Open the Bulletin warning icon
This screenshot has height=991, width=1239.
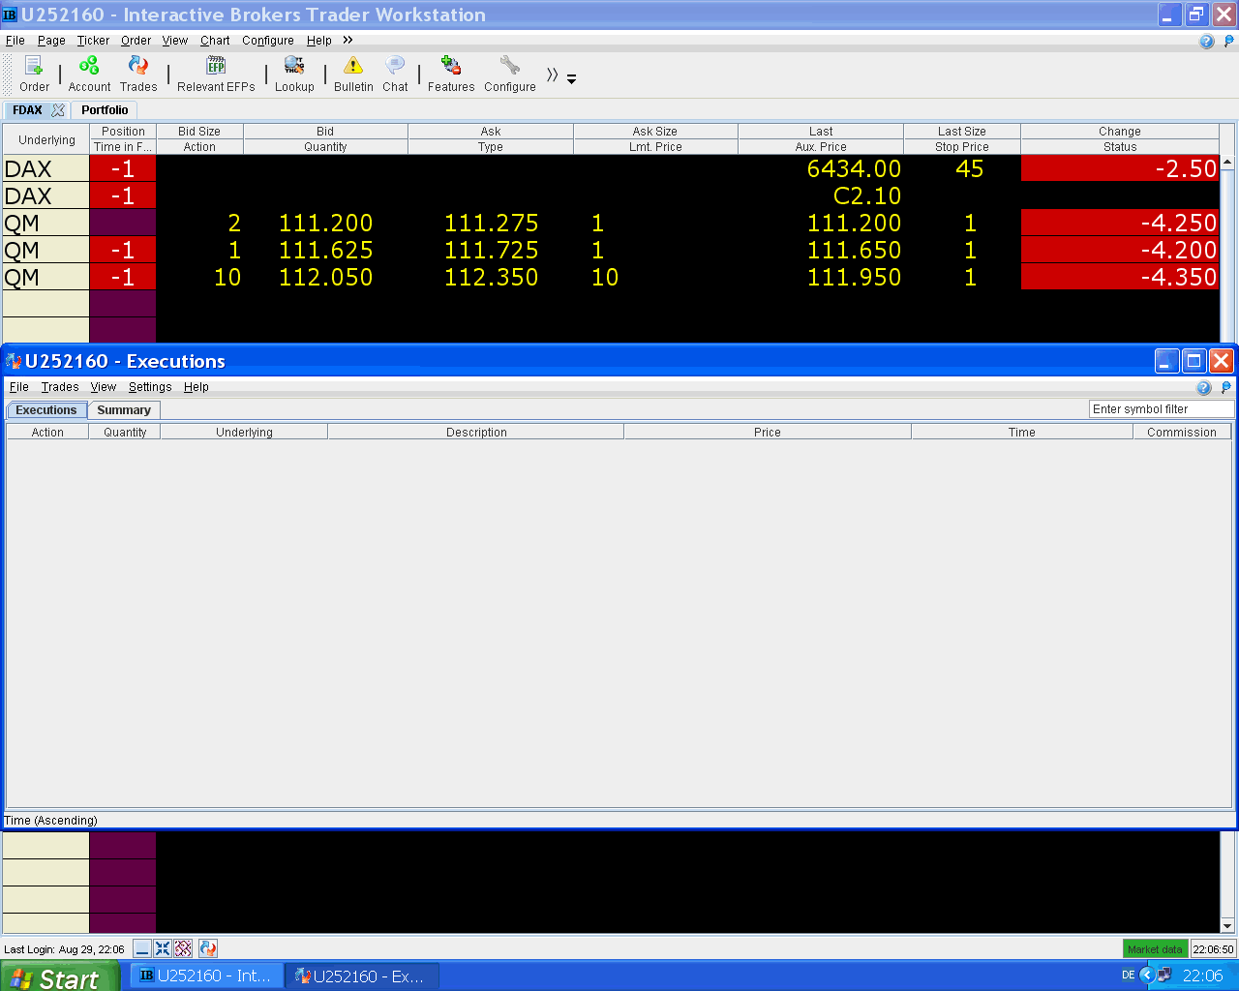353,66
